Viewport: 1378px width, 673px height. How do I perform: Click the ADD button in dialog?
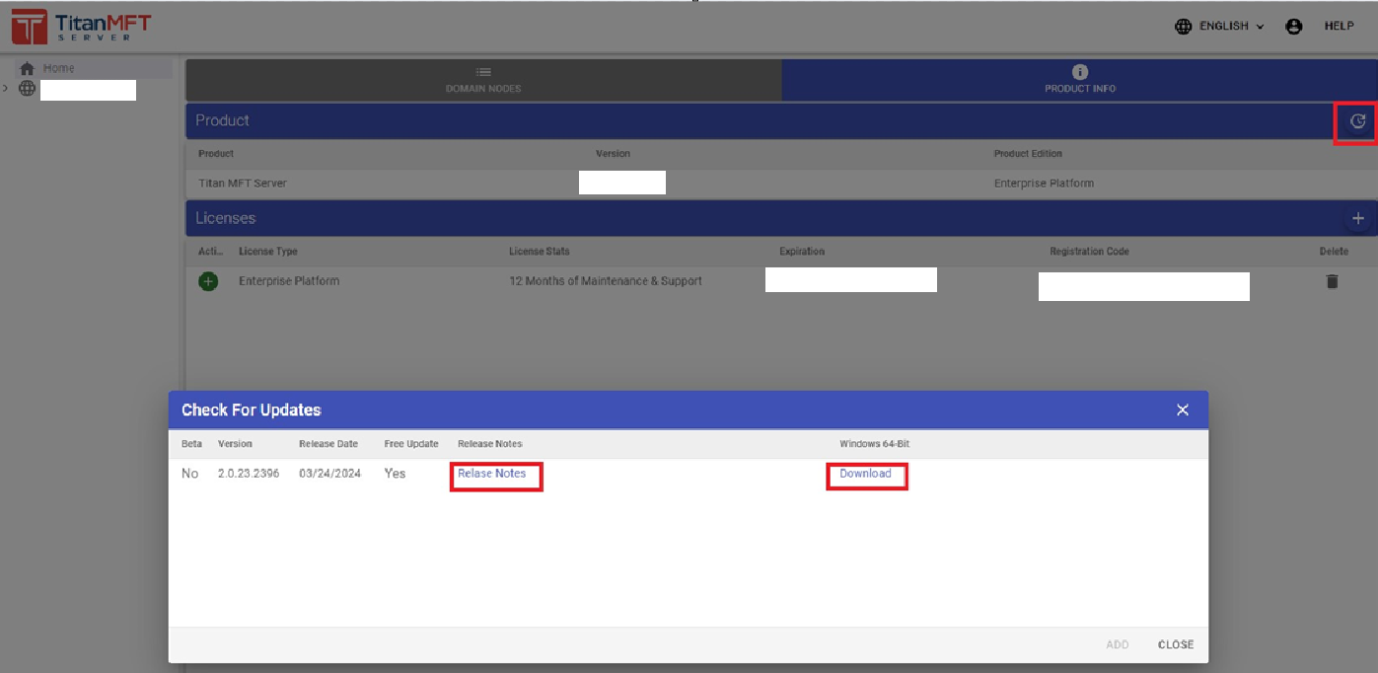pyautogui.click(x=1117, y=644)
